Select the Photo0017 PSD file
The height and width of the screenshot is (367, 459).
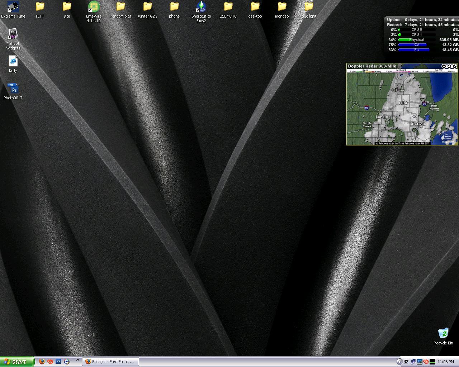[x=13, y=91]
